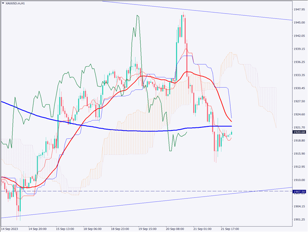Click the 1901.25 price axis label
Image resolution: width=308 pixels, height=232 pixels.
(299, 219)
